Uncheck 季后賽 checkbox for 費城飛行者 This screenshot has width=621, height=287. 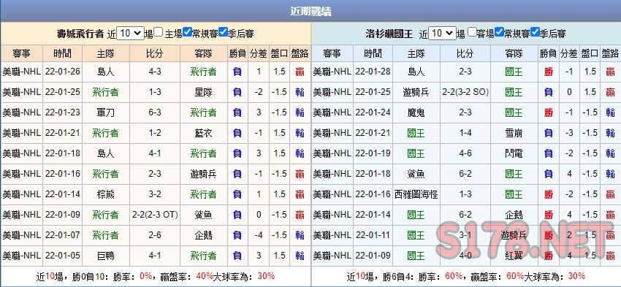coord(223,32)
